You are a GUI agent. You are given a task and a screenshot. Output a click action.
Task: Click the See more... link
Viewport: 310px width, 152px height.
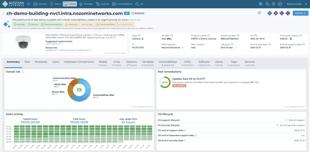click(136, 20)
